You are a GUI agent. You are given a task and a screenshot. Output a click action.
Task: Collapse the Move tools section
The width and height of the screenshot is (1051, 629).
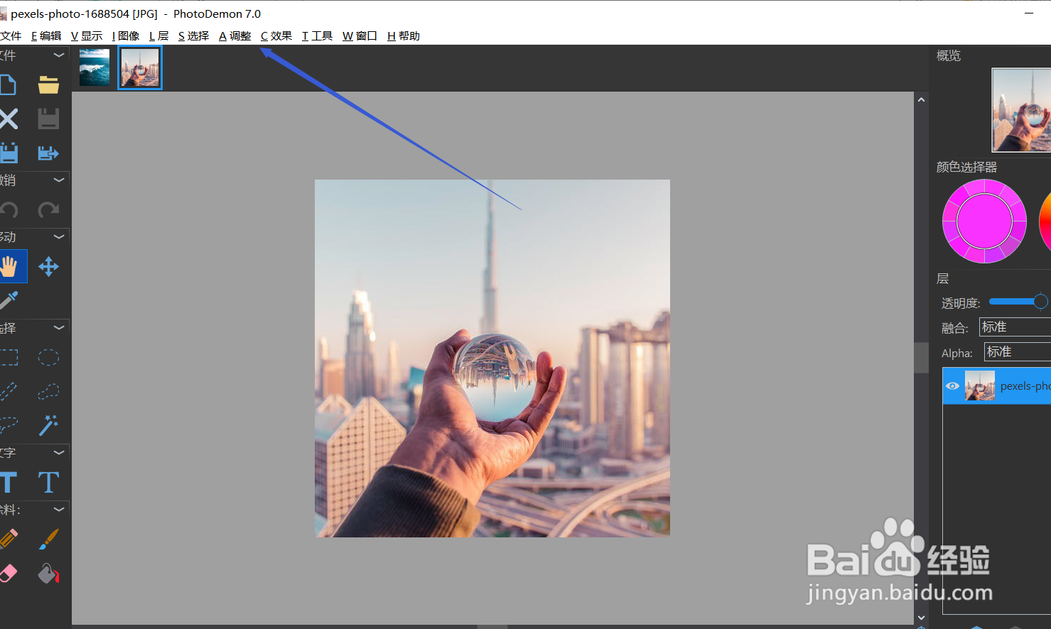click(x=59, y=236)
